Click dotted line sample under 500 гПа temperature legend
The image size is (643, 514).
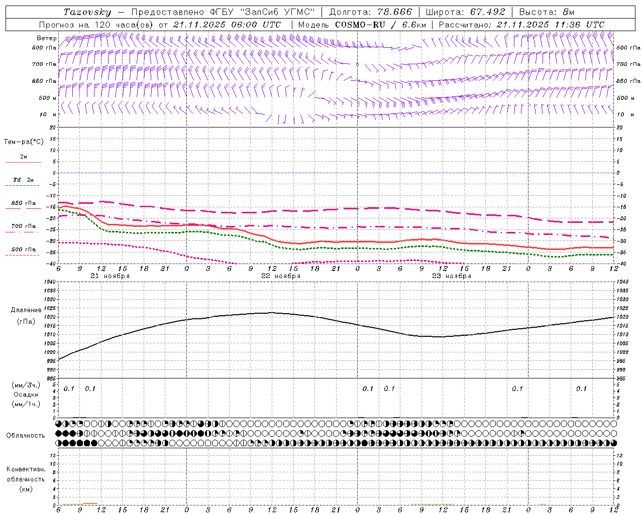[x=23, y=255]
